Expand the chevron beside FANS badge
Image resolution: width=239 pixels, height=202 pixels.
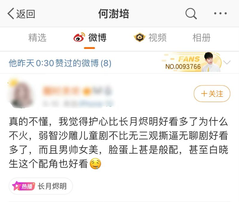click(x=227, y=62)
